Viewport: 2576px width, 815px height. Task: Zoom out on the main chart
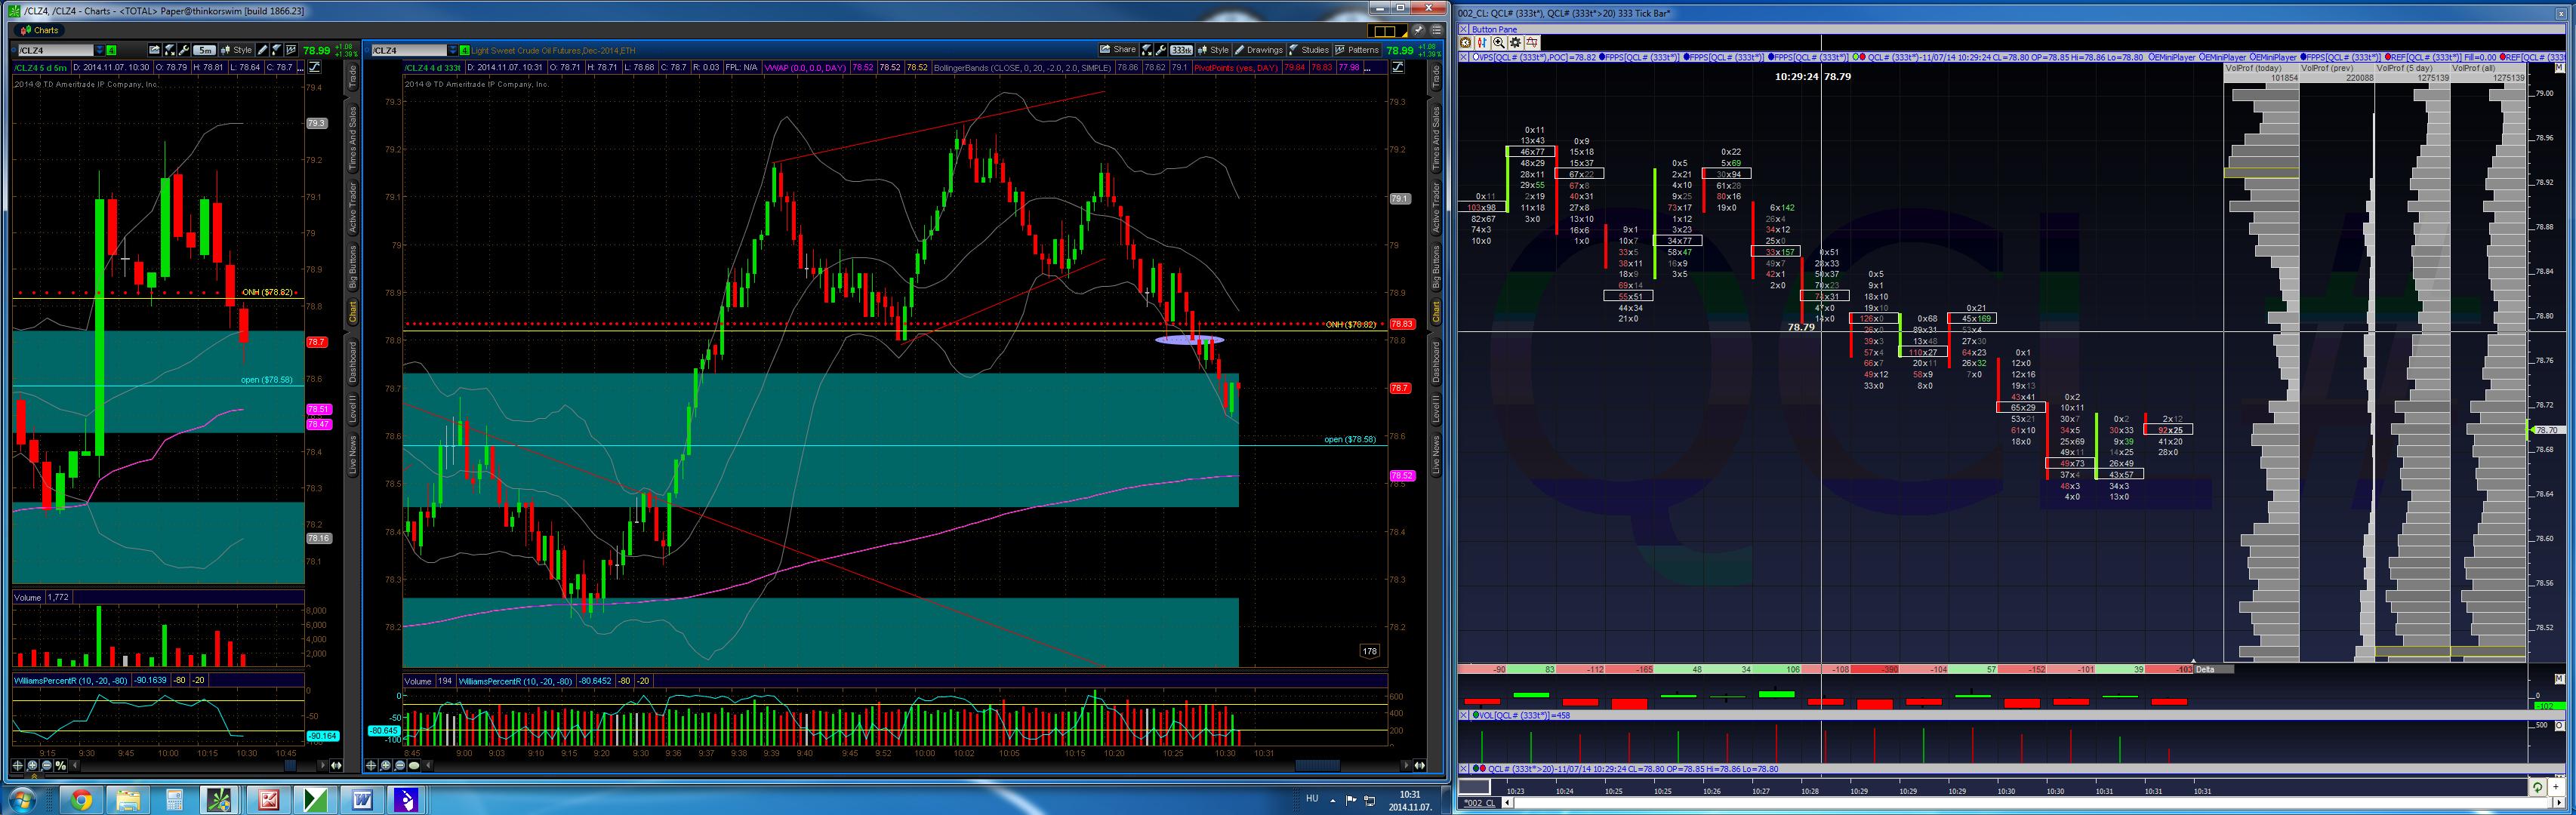point(400,766)
